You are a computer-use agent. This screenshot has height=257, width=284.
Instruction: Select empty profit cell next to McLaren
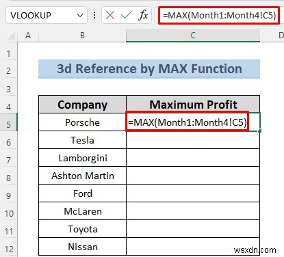[x=193, y=211]
